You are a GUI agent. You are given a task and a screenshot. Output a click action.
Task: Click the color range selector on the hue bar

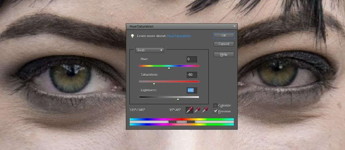click(x=182, y=122)
